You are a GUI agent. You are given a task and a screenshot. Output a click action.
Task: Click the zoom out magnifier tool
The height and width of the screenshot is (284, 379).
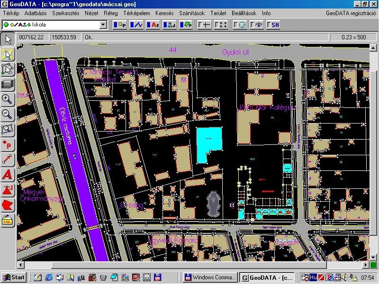coord(8,114)
